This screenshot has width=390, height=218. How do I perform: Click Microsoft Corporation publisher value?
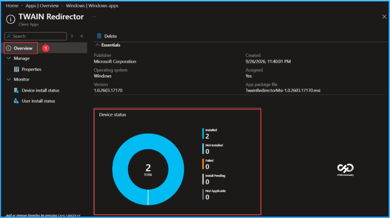[115, 61]
